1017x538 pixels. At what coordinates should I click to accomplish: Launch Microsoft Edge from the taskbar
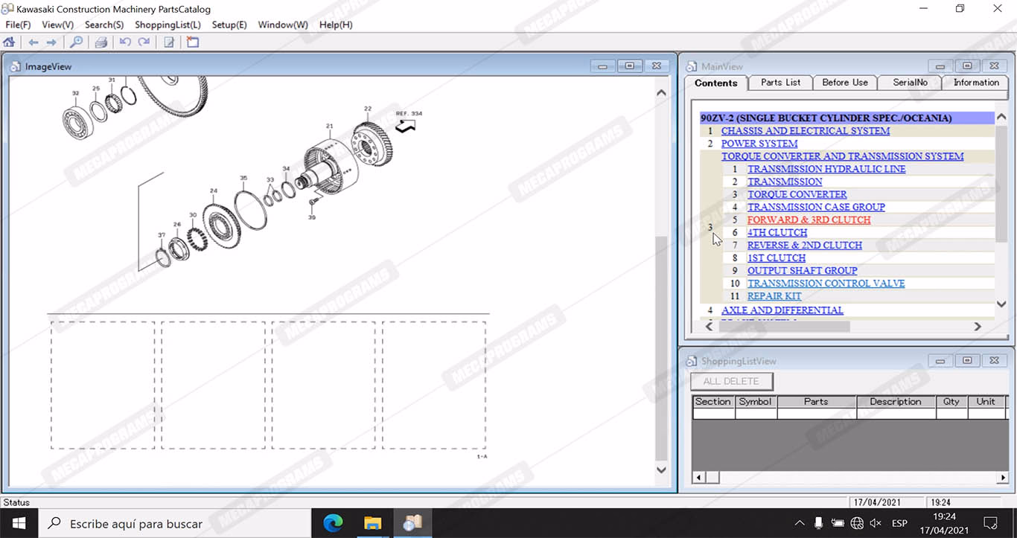[x=333, y=523]
